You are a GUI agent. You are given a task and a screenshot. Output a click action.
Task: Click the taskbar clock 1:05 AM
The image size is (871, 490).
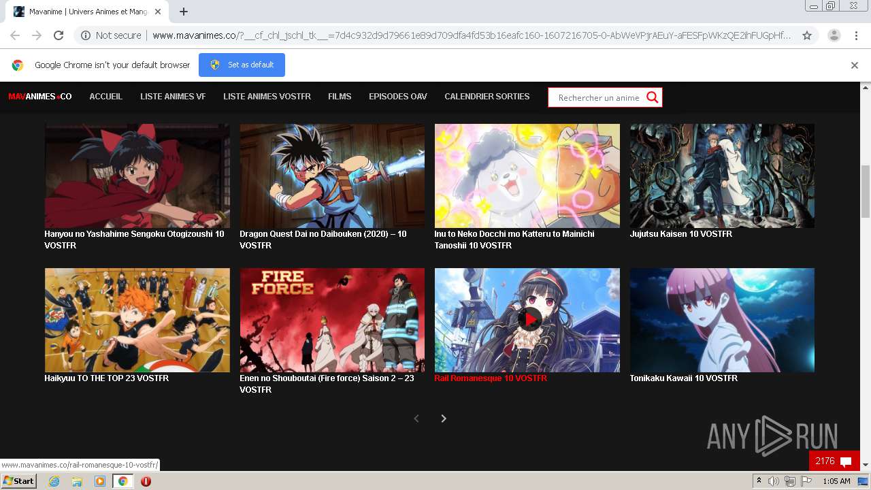point(836,481)
